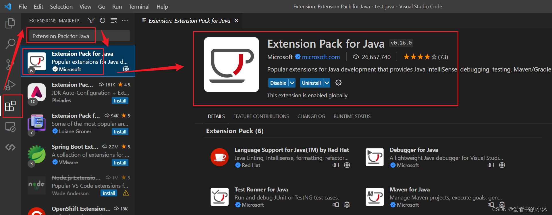The image size is (552, 215).
Task: Expand the Uninstall button dropdown arrow
Action: 327,83
